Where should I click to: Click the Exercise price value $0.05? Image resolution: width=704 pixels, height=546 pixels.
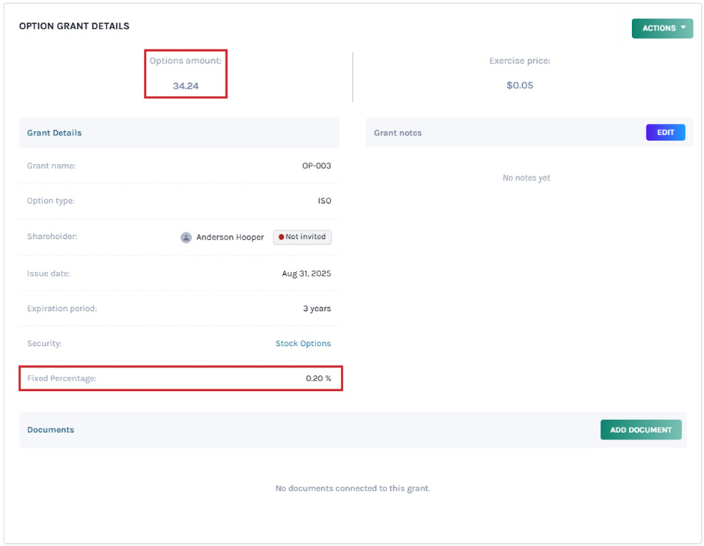pyautogui.click(x=520, y=85)
